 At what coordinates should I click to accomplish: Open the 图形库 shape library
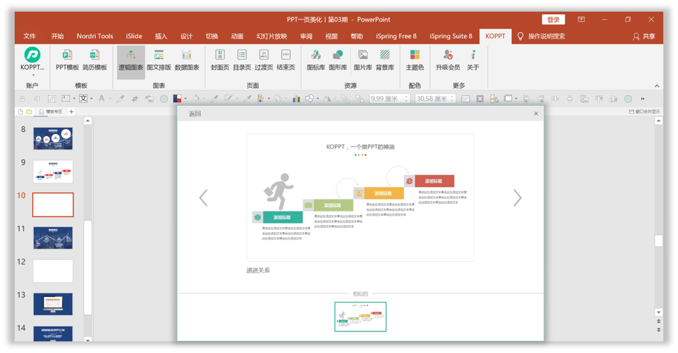[x=337, y=60]
